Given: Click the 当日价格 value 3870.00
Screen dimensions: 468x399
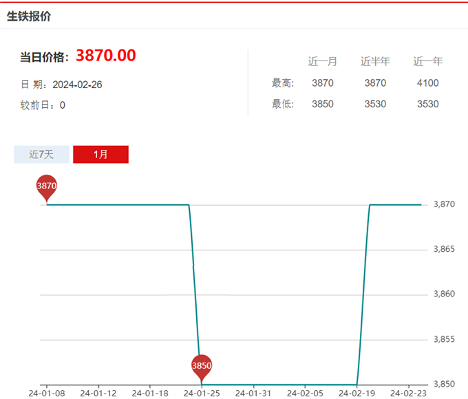Looking at the screenshot, I should [106, 56].
